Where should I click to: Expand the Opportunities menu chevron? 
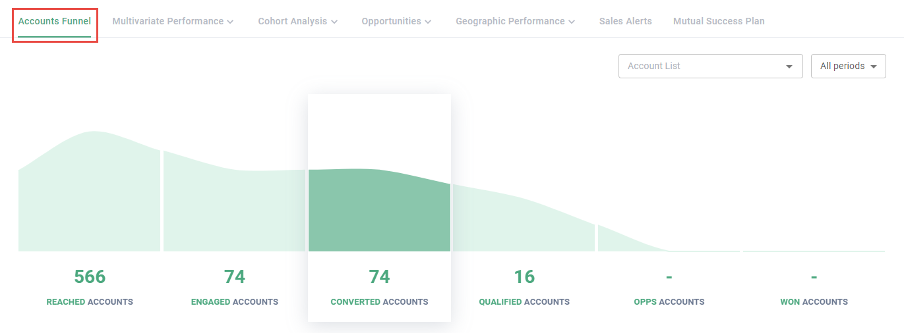coord(429,22)
